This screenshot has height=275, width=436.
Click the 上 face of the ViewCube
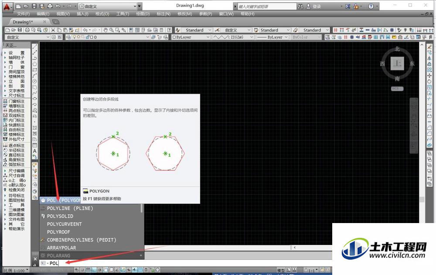[x=397, y=63]
